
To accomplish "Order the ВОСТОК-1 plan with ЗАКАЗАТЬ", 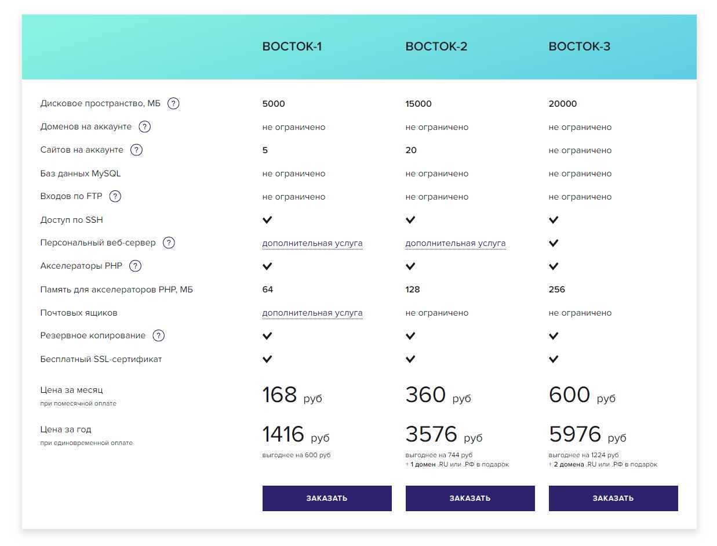I will tap(327, 498).
